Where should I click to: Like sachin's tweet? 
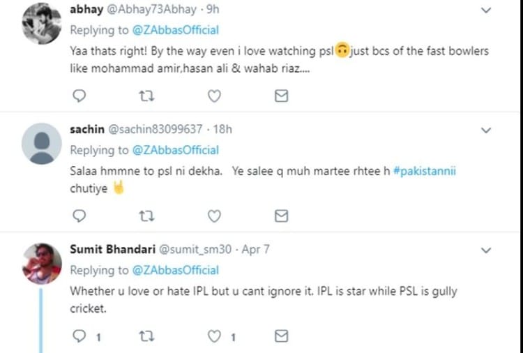[x=215, y=216]
